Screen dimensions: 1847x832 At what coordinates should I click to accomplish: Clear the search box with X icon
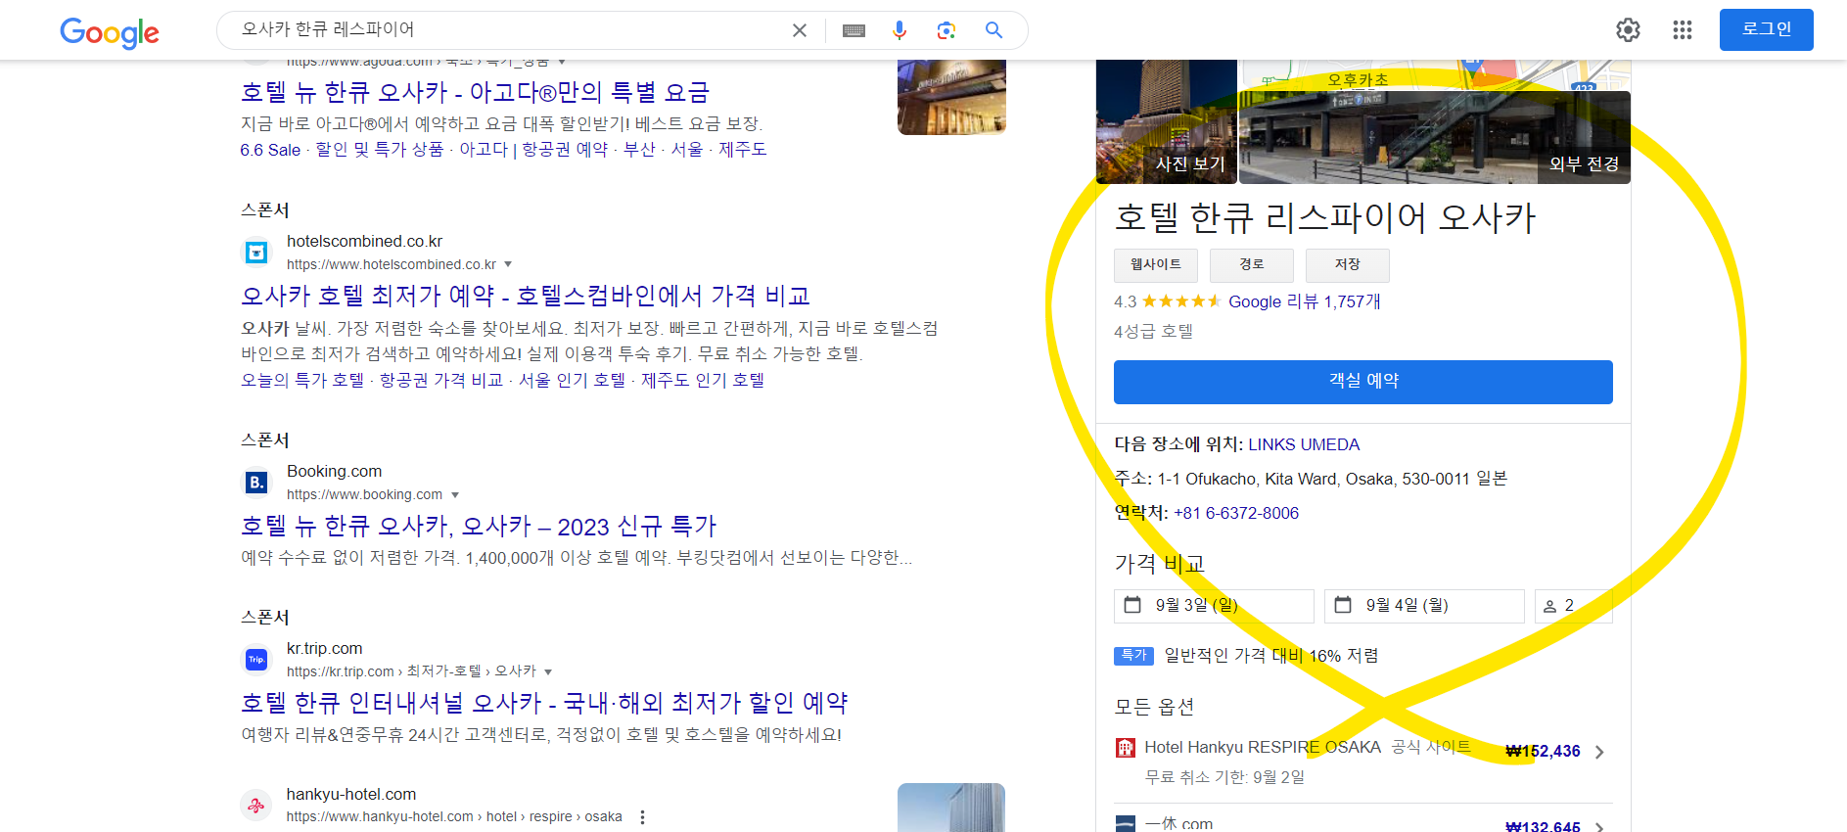click(800, 30)
